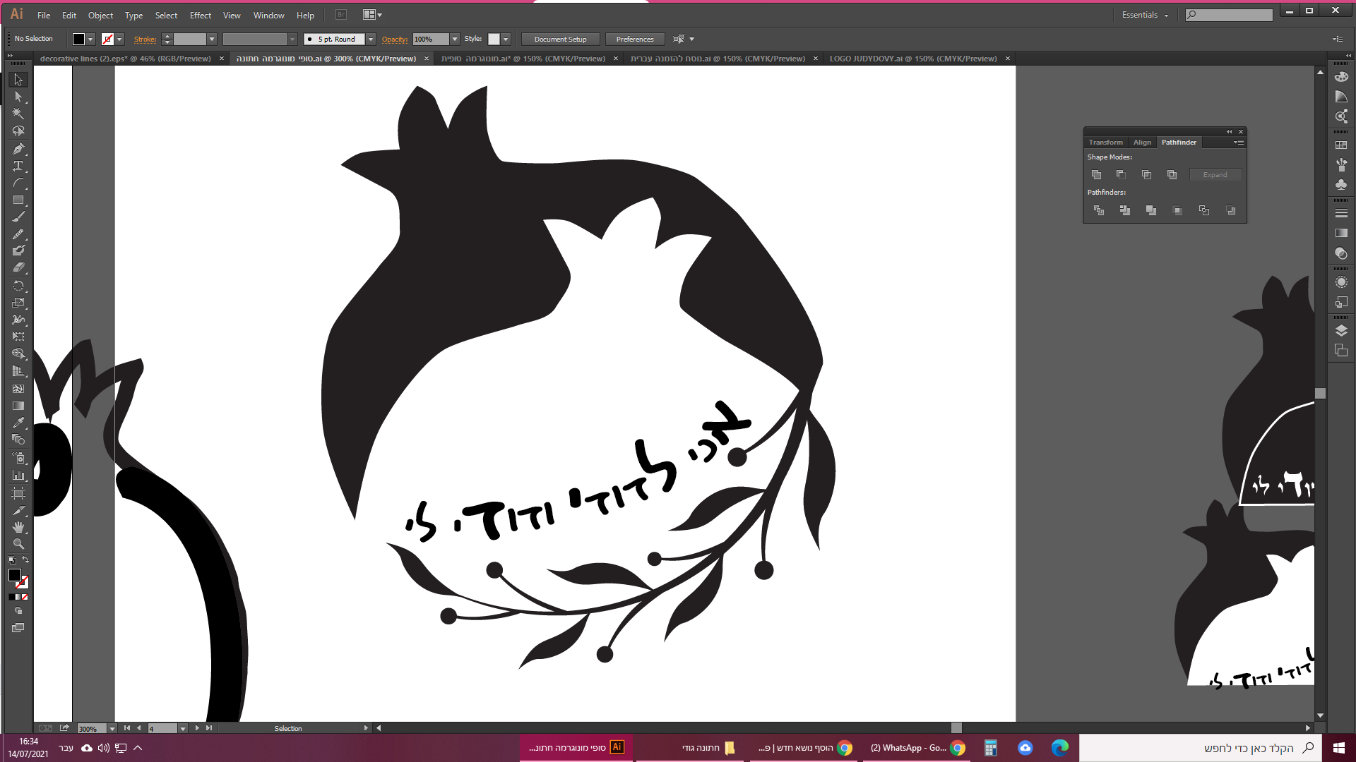Select the Eraser tool
The height and width of the screenshot is (762, 1356).
(x=18, y=268)
